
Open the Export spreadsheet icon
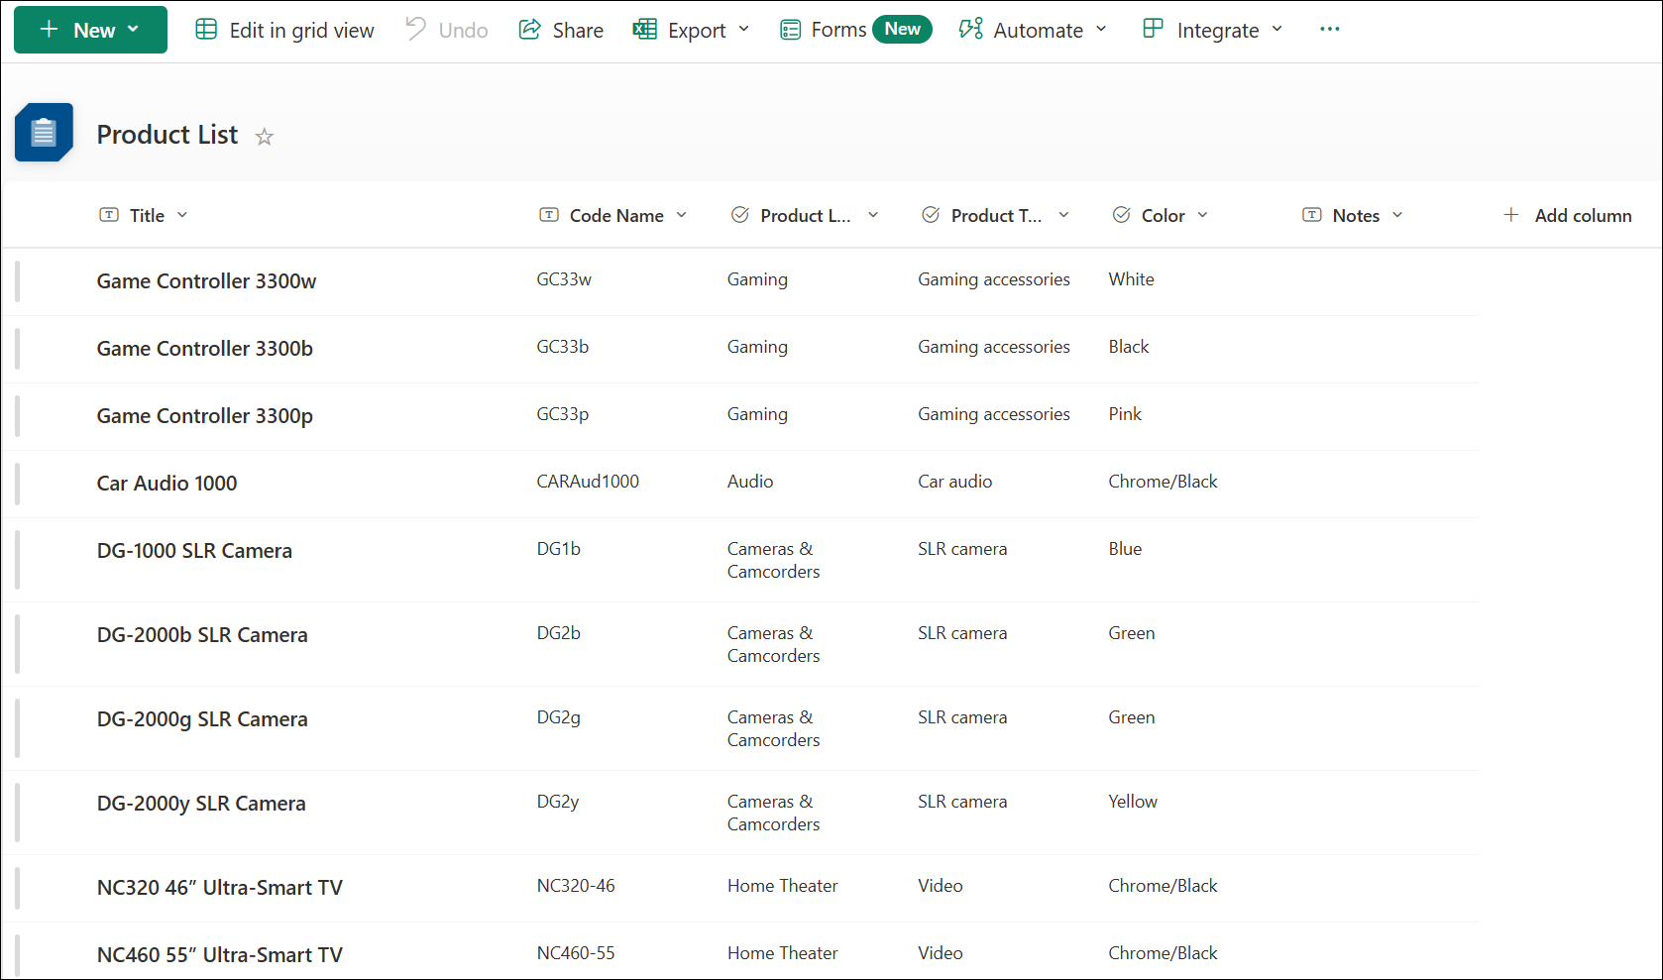[645, 29]
